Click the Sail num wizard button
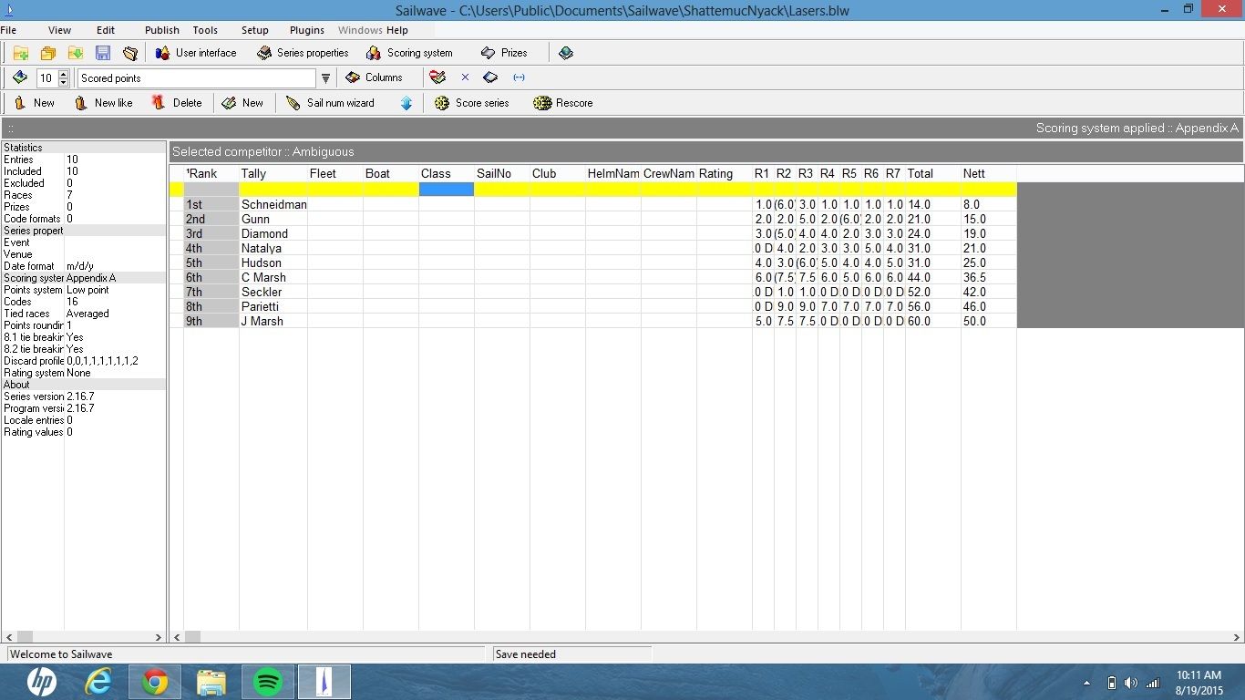The width and height of the screenshot is (1245, 700). coord(330,103)
